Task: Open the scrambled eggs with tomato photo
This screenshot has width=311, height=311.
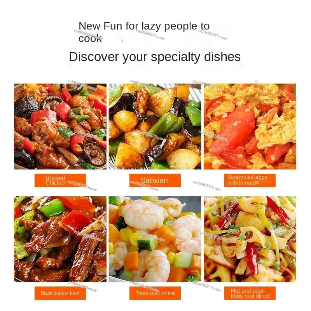Action: (250, 126)
